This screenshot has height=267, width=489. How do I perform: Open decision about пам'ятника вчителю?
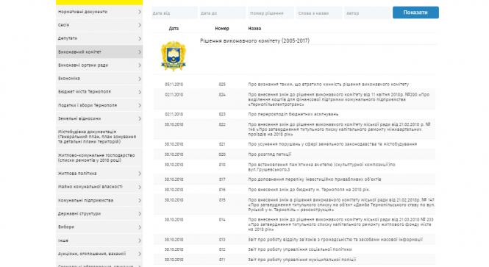point(321,167)
